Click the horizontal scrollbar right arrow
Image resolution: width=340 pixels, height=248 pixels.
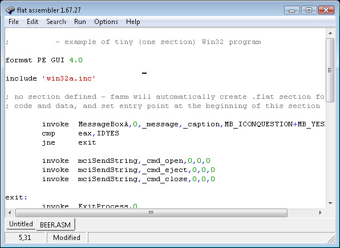click(321, 213)
